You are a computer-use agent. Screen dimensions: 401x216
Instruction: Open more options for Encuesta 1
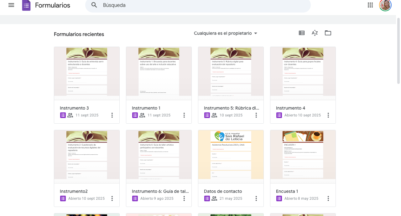(328, 198)
